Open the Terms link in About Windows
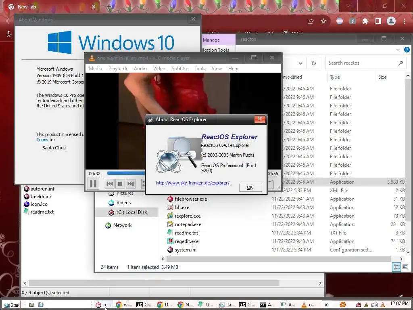Viewport: 413px width, 310px height. 42,140
